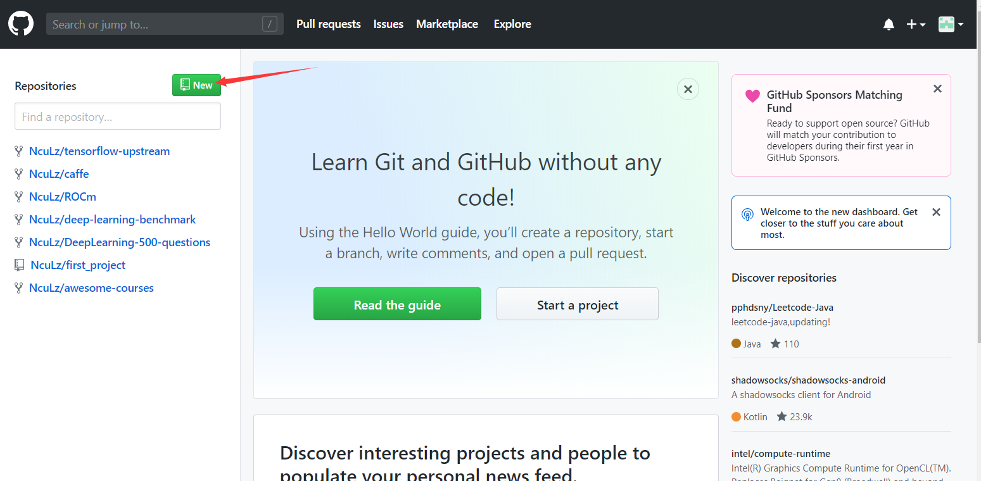981x481 pixels.
Task: Click A shadowsocks client for Android text
Action: [x=801, y=395]
